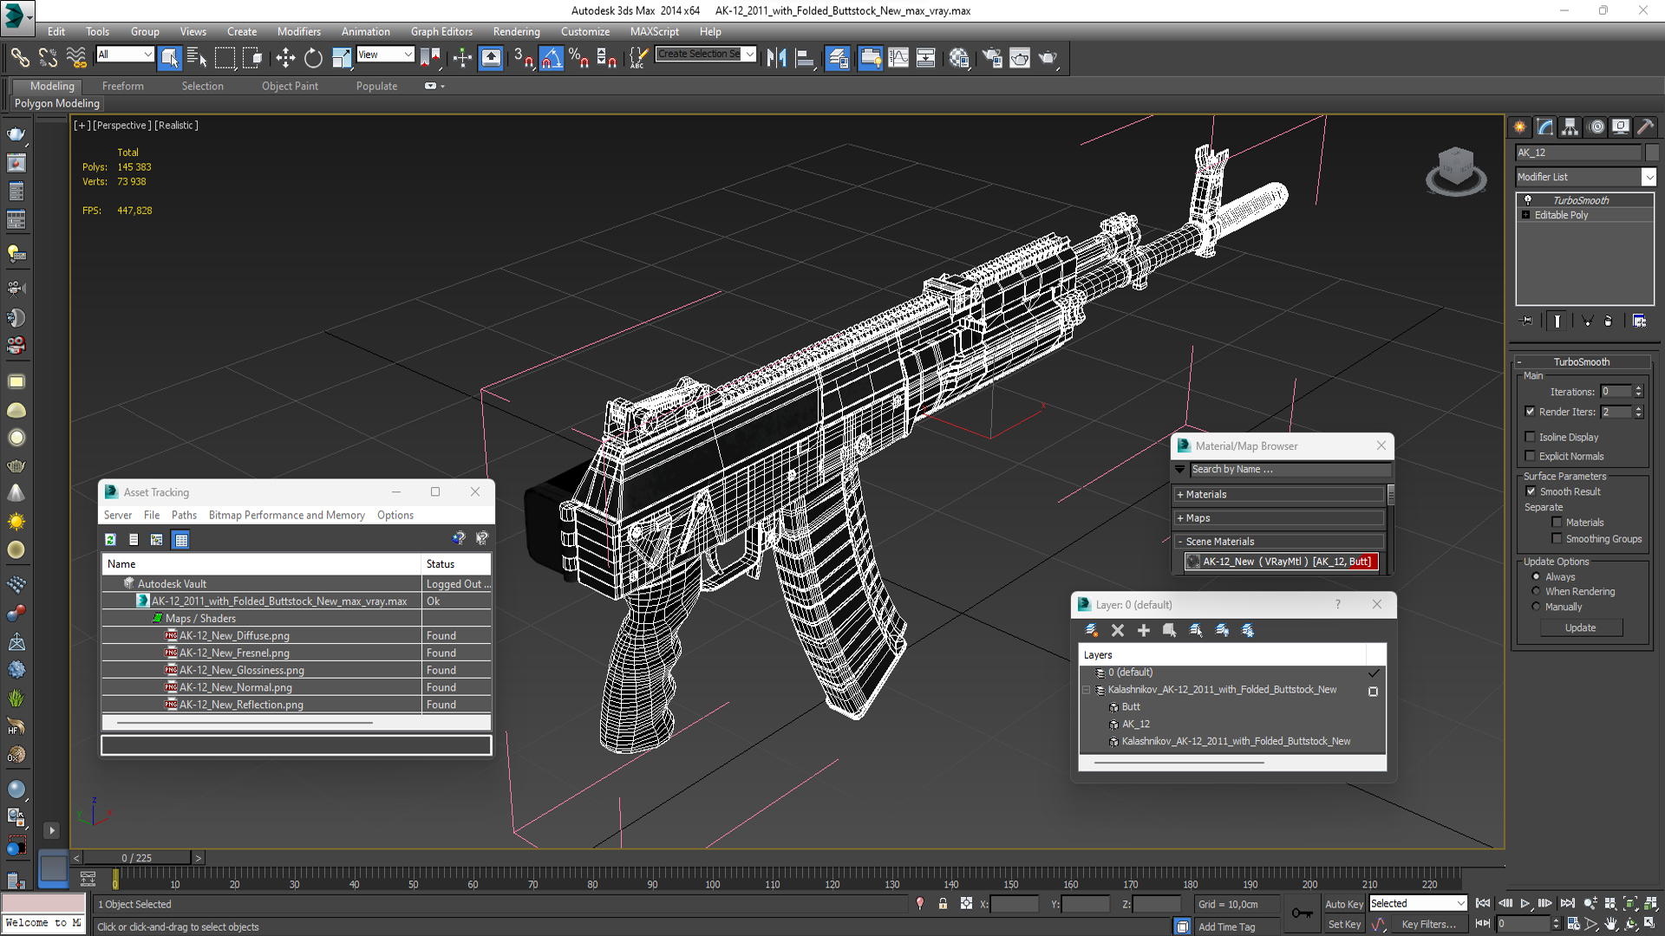Viewport: 1665px width, 936px height.
Task: Switch to the Hierarchy command panel
Action: (1570, 127)
